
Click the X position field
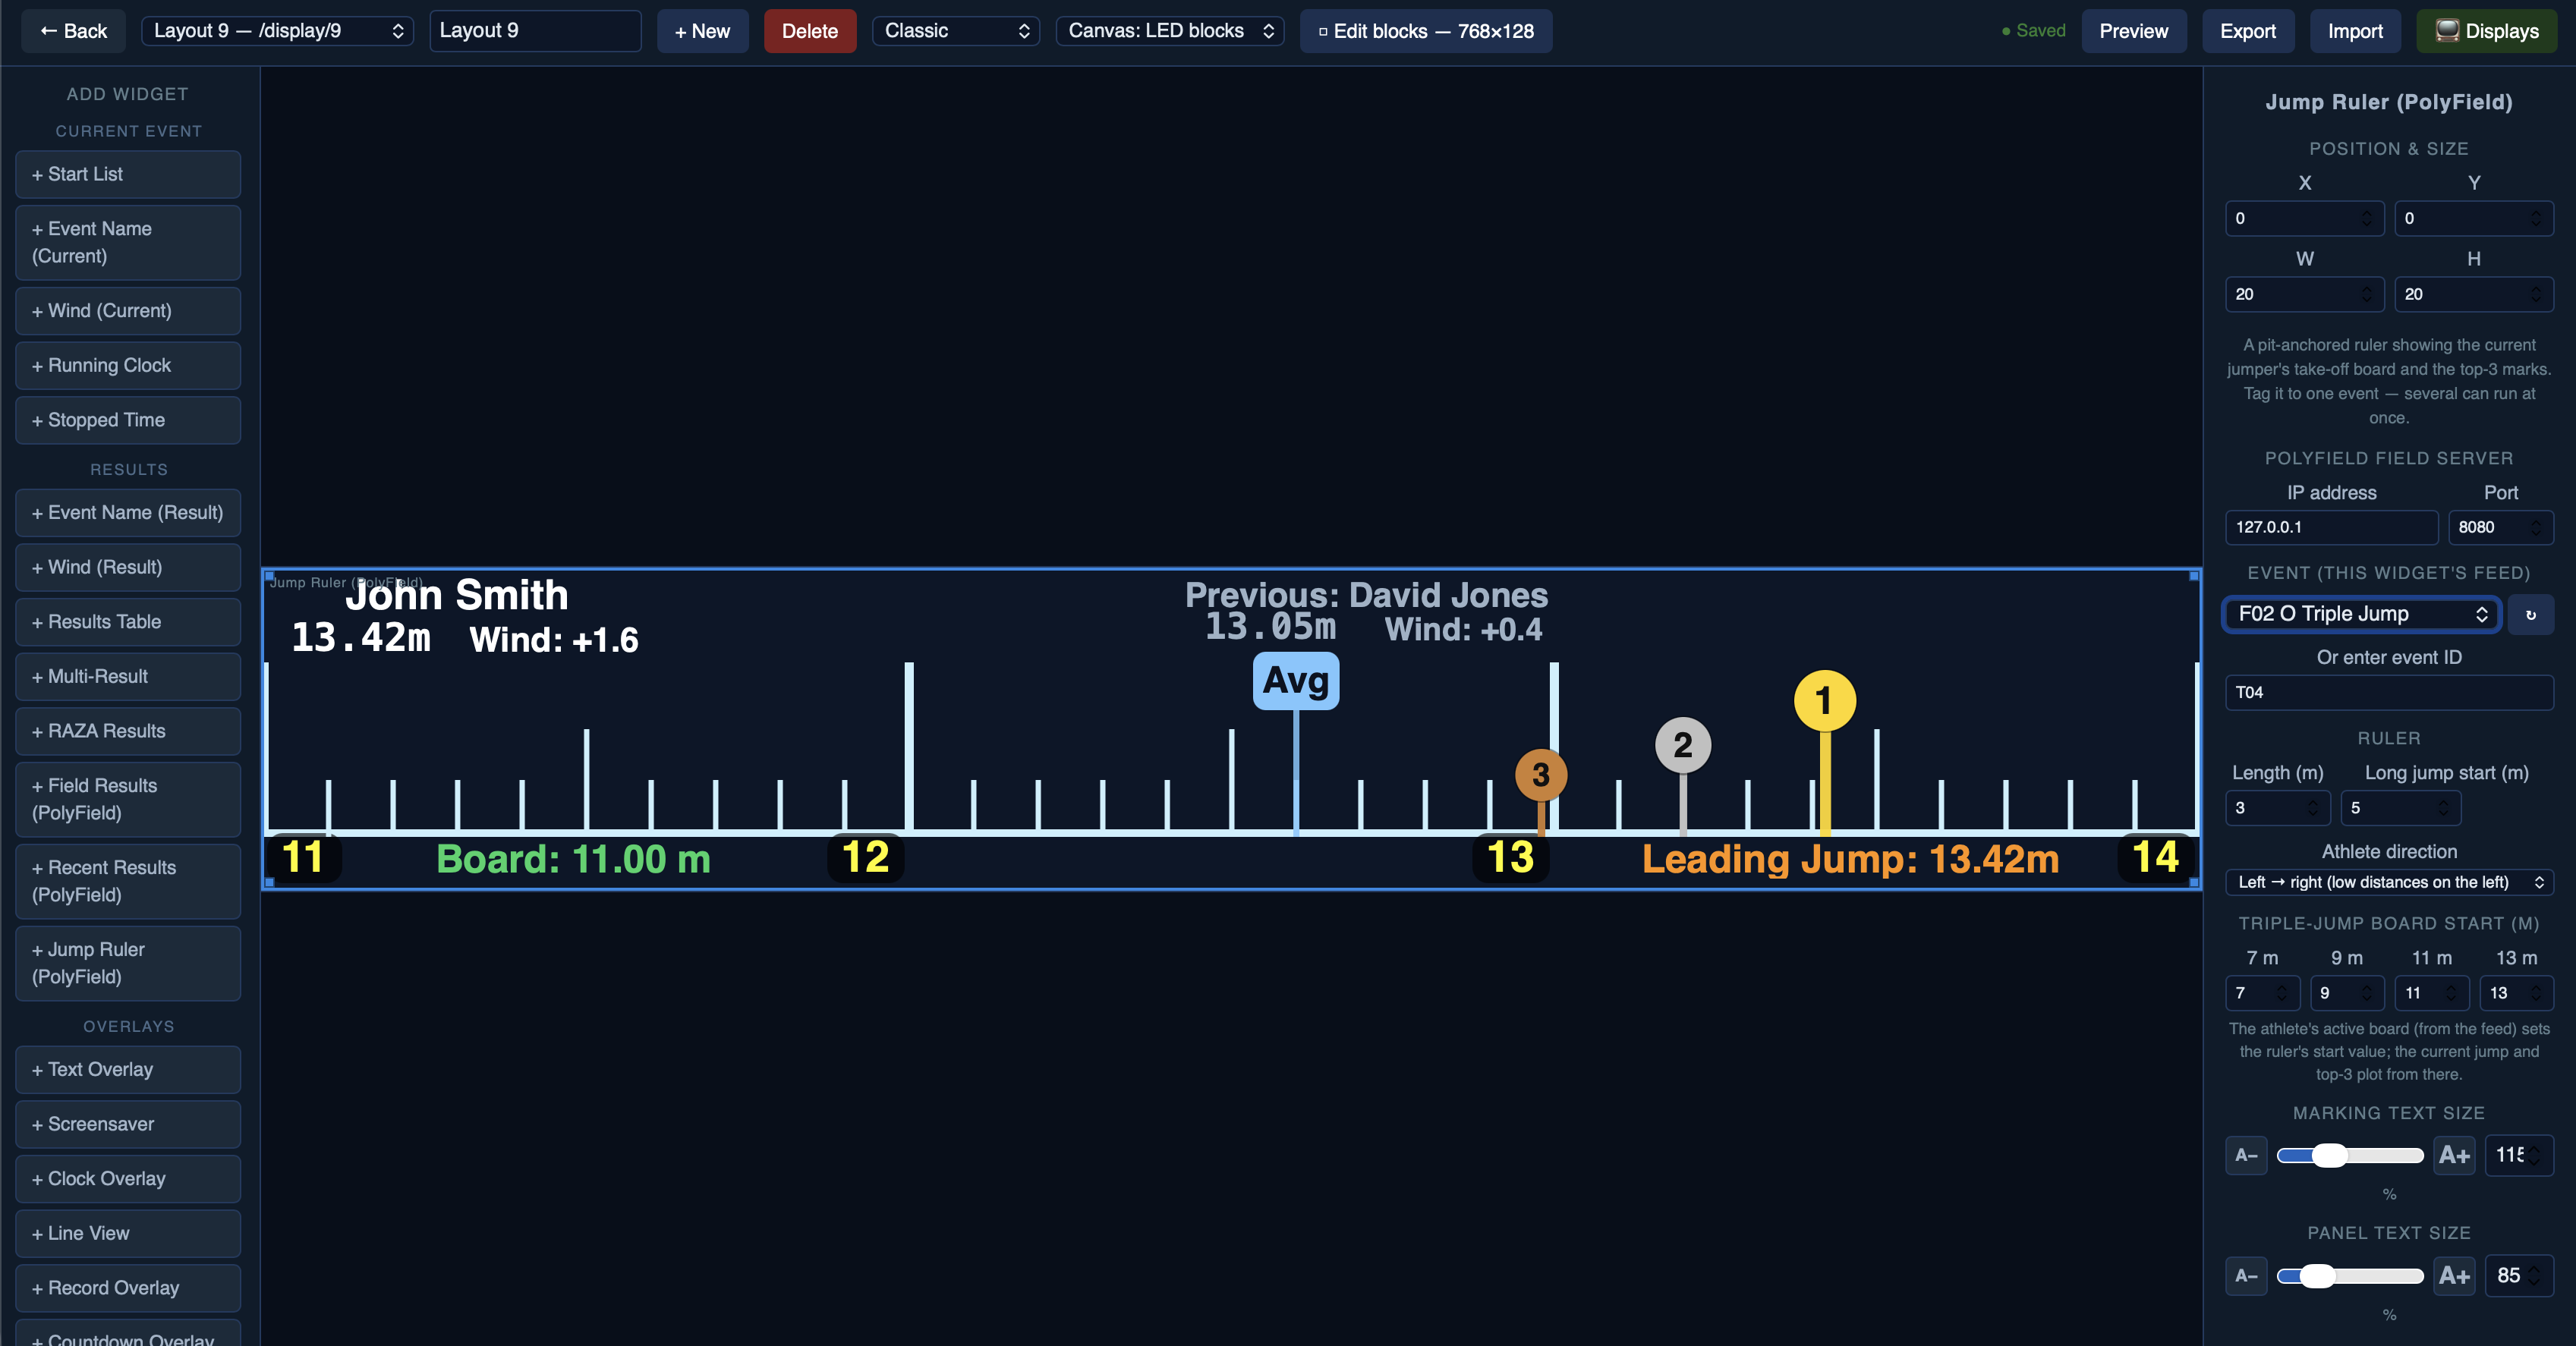(2304, 218)
